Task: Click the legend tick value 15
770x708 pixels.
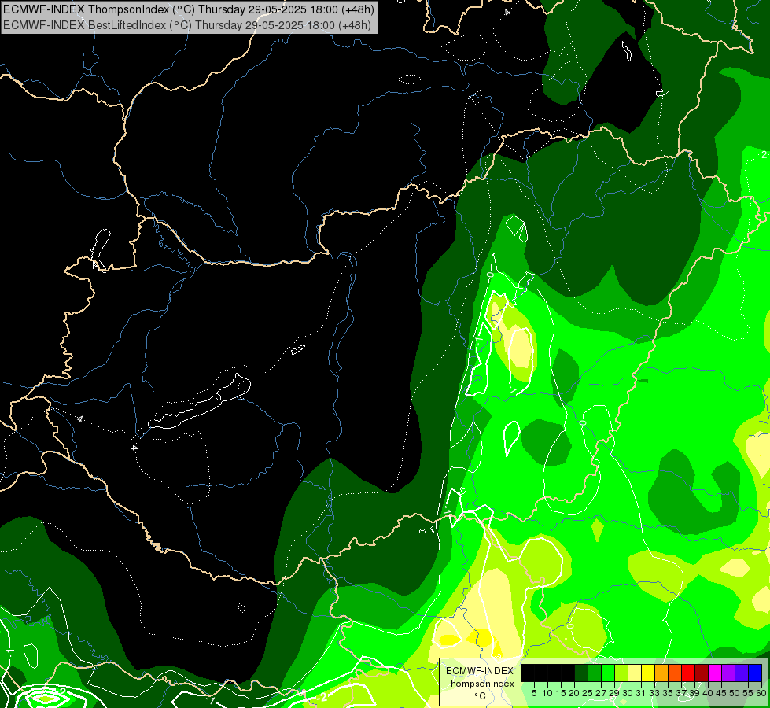Action: point(562,693)
